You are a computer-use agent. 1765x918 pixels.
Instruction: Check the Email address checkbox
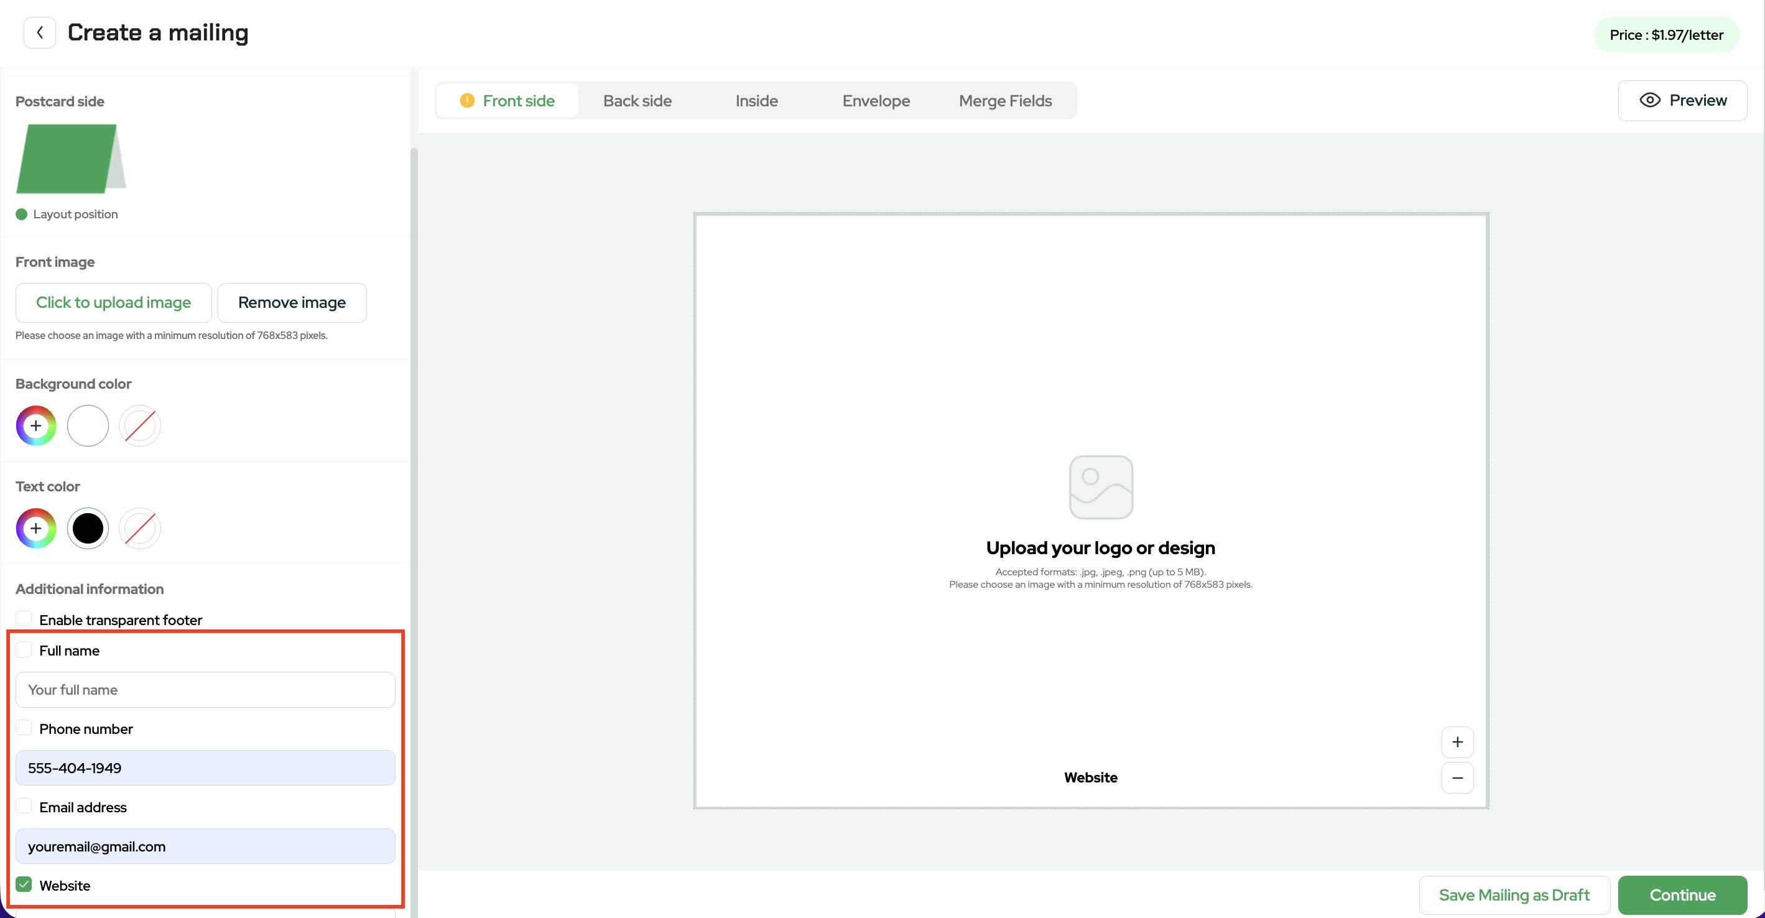[x=24, y=806]
